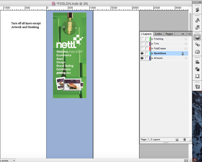This screenshot has width=202, height=162.
Task: Open the Layers panel icon in dock
Action: pos(197,38)
